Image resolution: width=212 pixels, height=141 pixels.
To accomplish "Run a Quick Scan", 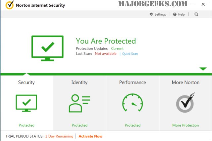I will [x=130, y=54].
